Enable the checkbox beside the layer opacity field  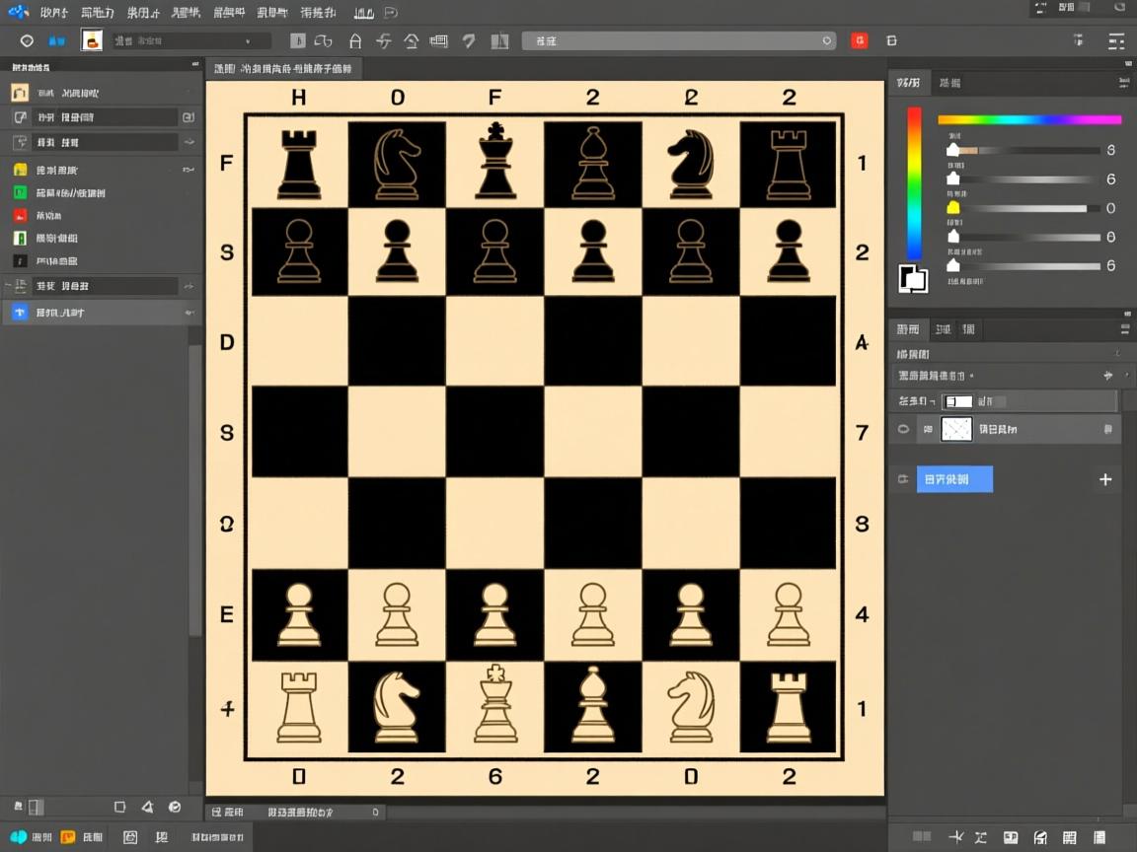[x=956, y=401]
